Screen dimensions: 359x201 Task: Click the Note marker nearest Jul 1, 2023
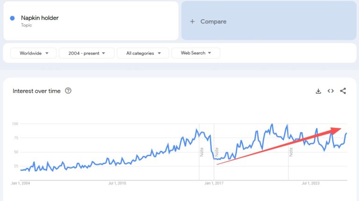click(x=291, y=152)
